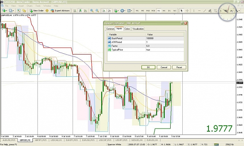Screen dimensions: 244x146
Task: Toggle the Market Watch window icon
Action: (19, 11)
